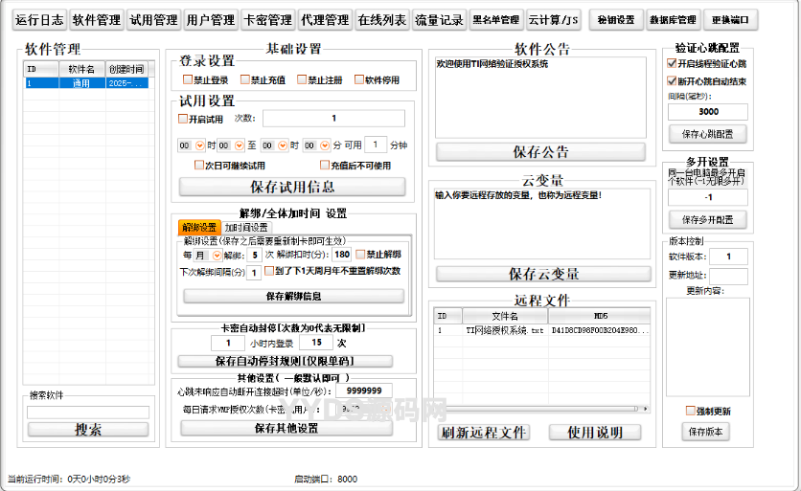The image size is (801, 491).
Task: Open the 在线列表 tab
Action: [x=382, y=19]
